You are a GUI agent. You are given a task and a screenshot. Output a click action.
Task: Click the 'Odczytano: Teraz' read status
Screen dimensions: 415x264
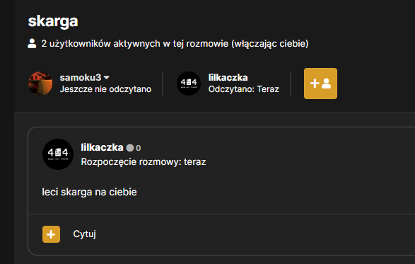[x=244, y=89]
